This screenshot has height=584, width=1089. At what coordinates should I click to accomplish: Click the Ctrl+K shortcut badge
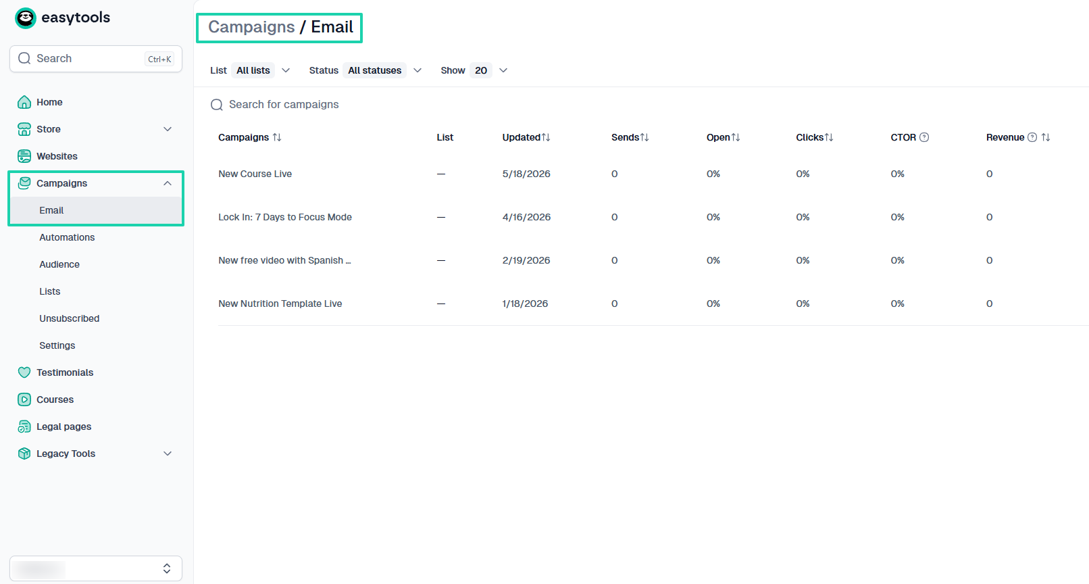(x=159, y=59)
